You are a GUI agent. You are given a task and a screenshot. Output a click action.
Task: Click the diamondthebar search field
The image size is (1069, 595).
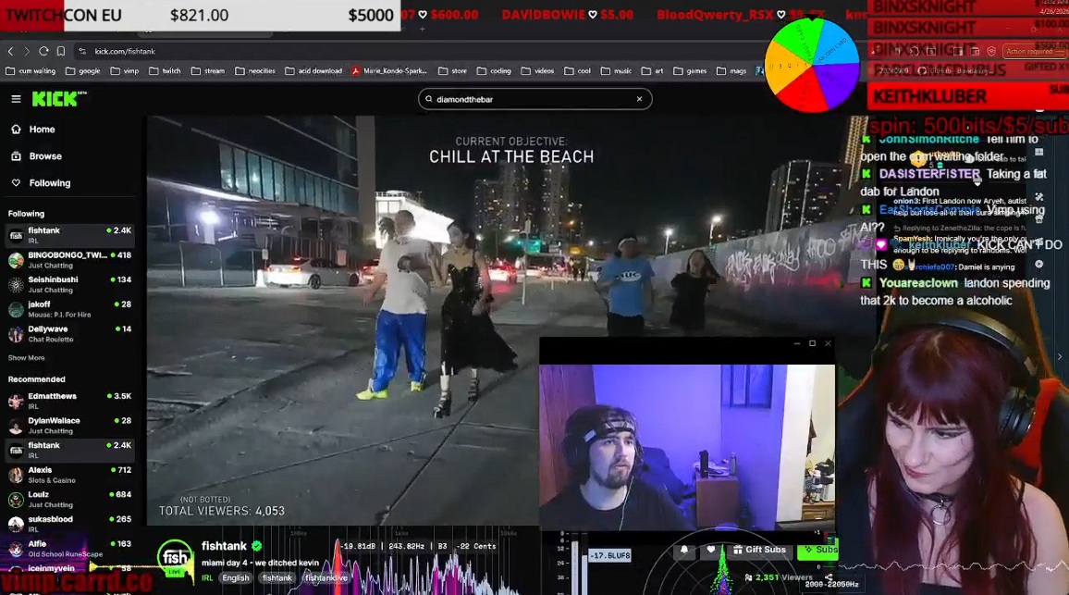[535, 99]
